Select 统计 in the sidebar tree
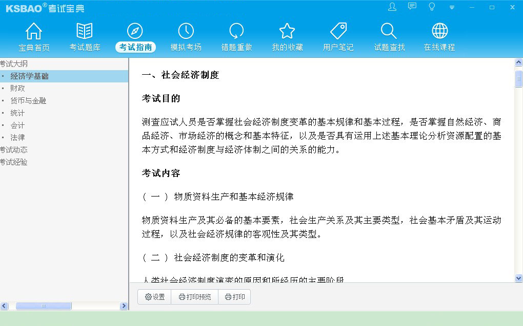Screen dimensions: 523x326 [x=17, y=113]
